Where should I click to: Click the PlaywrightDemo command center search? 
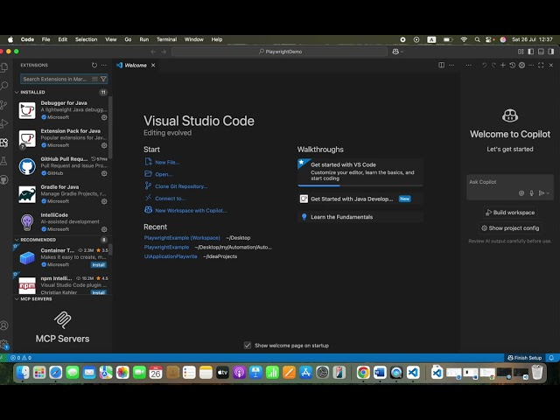point(280,52)
